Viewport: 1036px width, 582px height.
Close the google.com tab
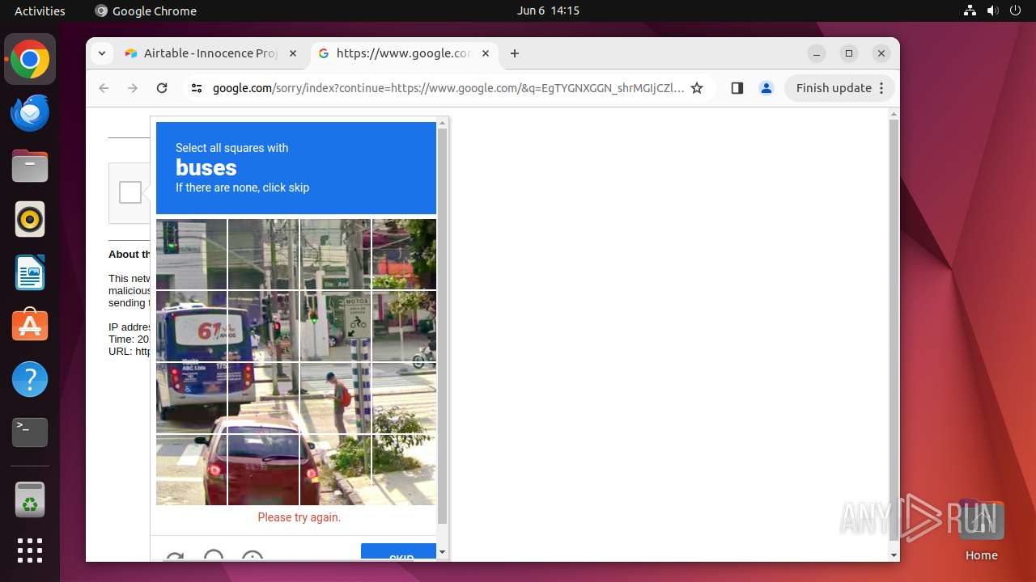pyautogui.click(x=486, y=53)
